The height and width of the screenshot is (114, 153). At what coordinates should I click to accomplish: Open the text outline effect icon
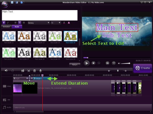pyautogui.click(x=69, y=23)
